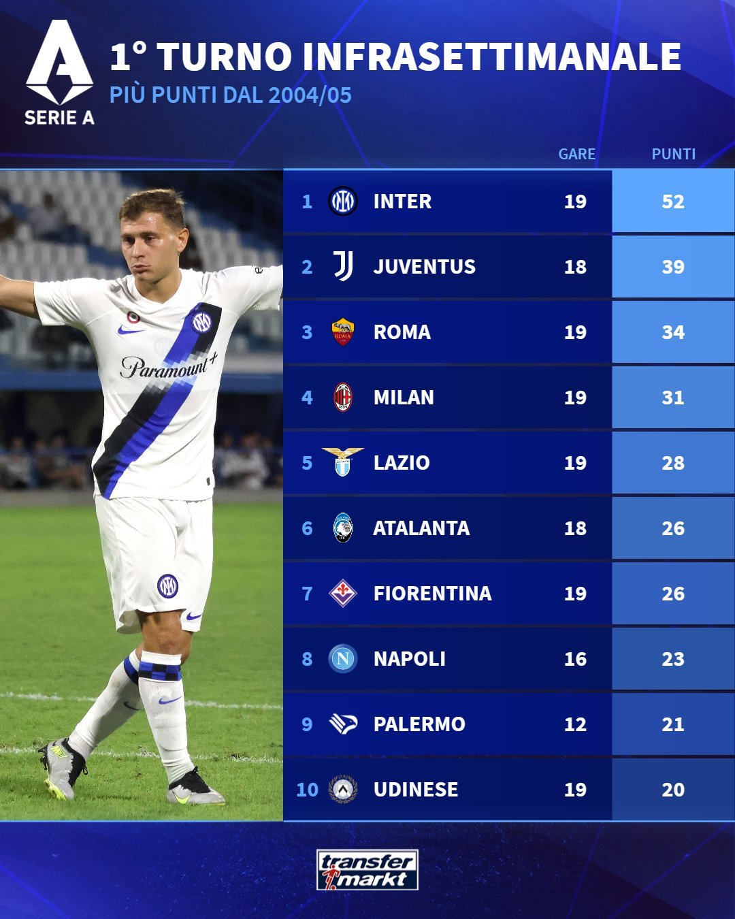Click the PUNTI column header
The image size is (735, 919).
click(673, 155)
